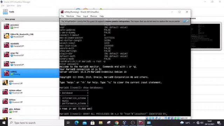Open Help menu in the VM window
Image resolution: width=224 pixels, height=126 pixels.
point(101,16)
